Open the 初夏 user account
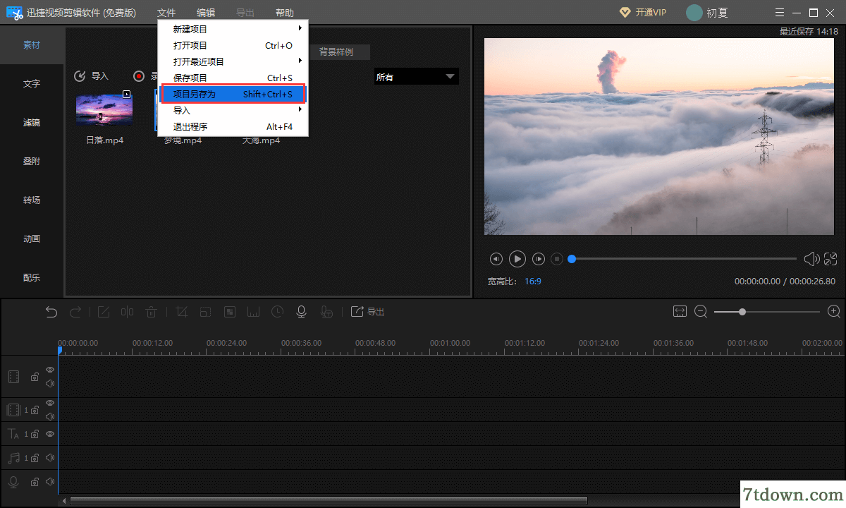Screen dimensions: 846x508 (x=707, y=13)
